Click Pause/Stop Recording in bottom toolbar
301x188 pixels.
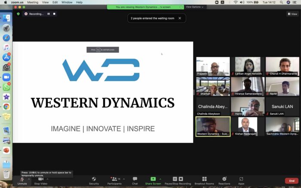point(178,180)
